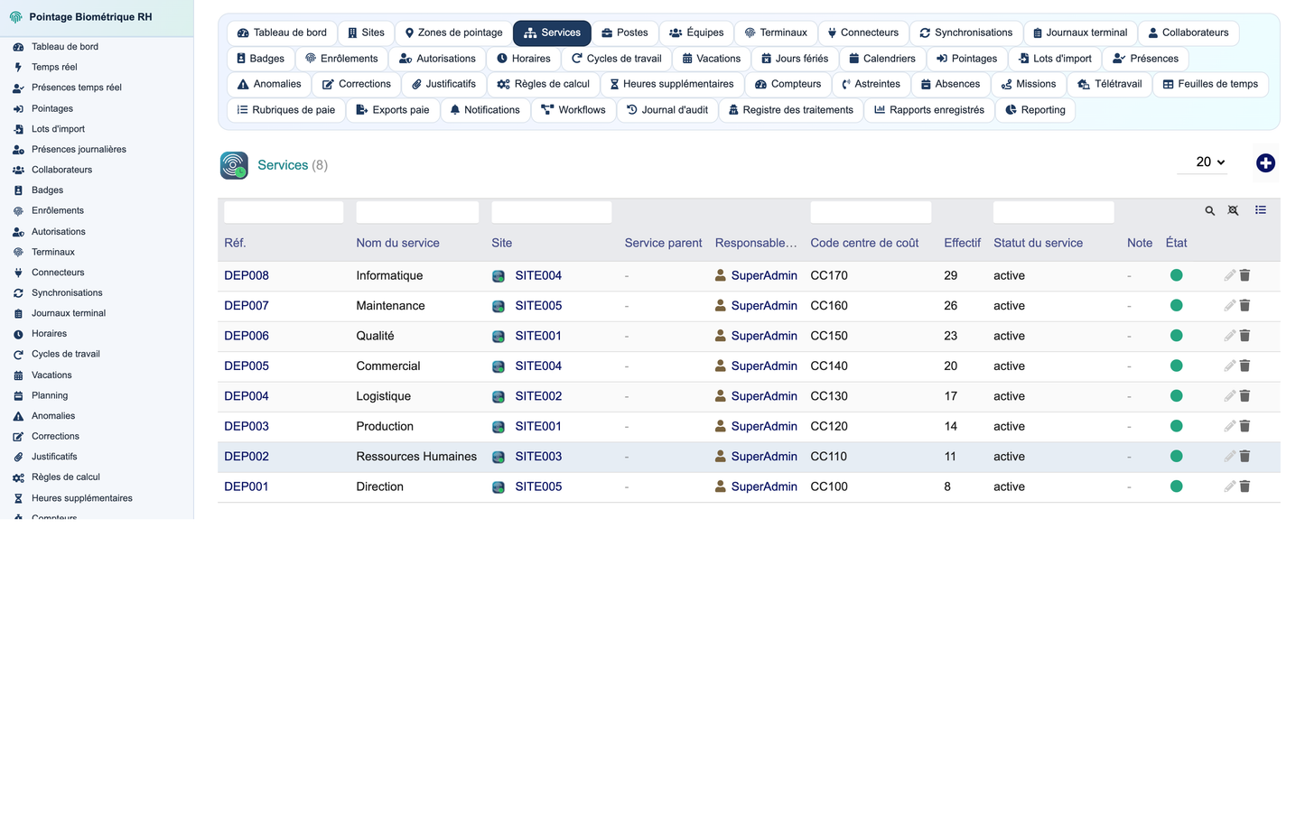The width and height of the screenshot is (1305, 815).
Task: Sort by Effectif column header
Action: pos(962,243)
